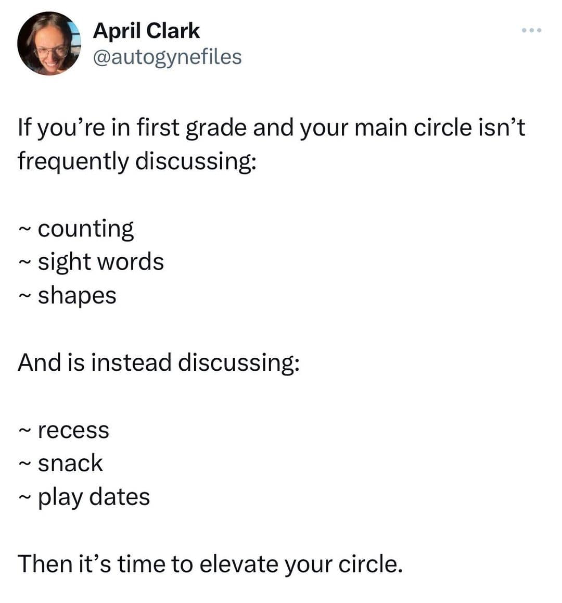The height and width of the screenshot is (603, 562).
Task: Open the three-dot more options menu
Action: click(531, 30)
